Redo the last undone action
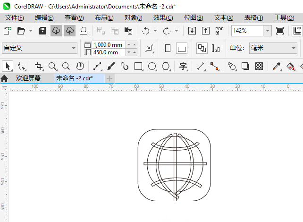Screen dimensions: 303x222 pos(167,31)
